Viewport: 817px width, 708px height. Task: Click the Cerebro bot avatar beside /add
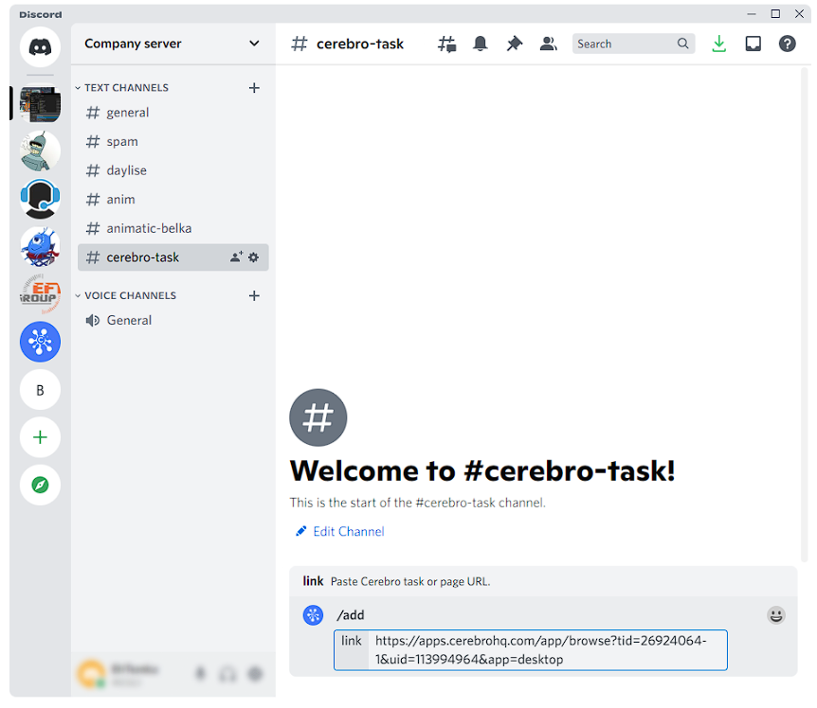click(313, 615)
